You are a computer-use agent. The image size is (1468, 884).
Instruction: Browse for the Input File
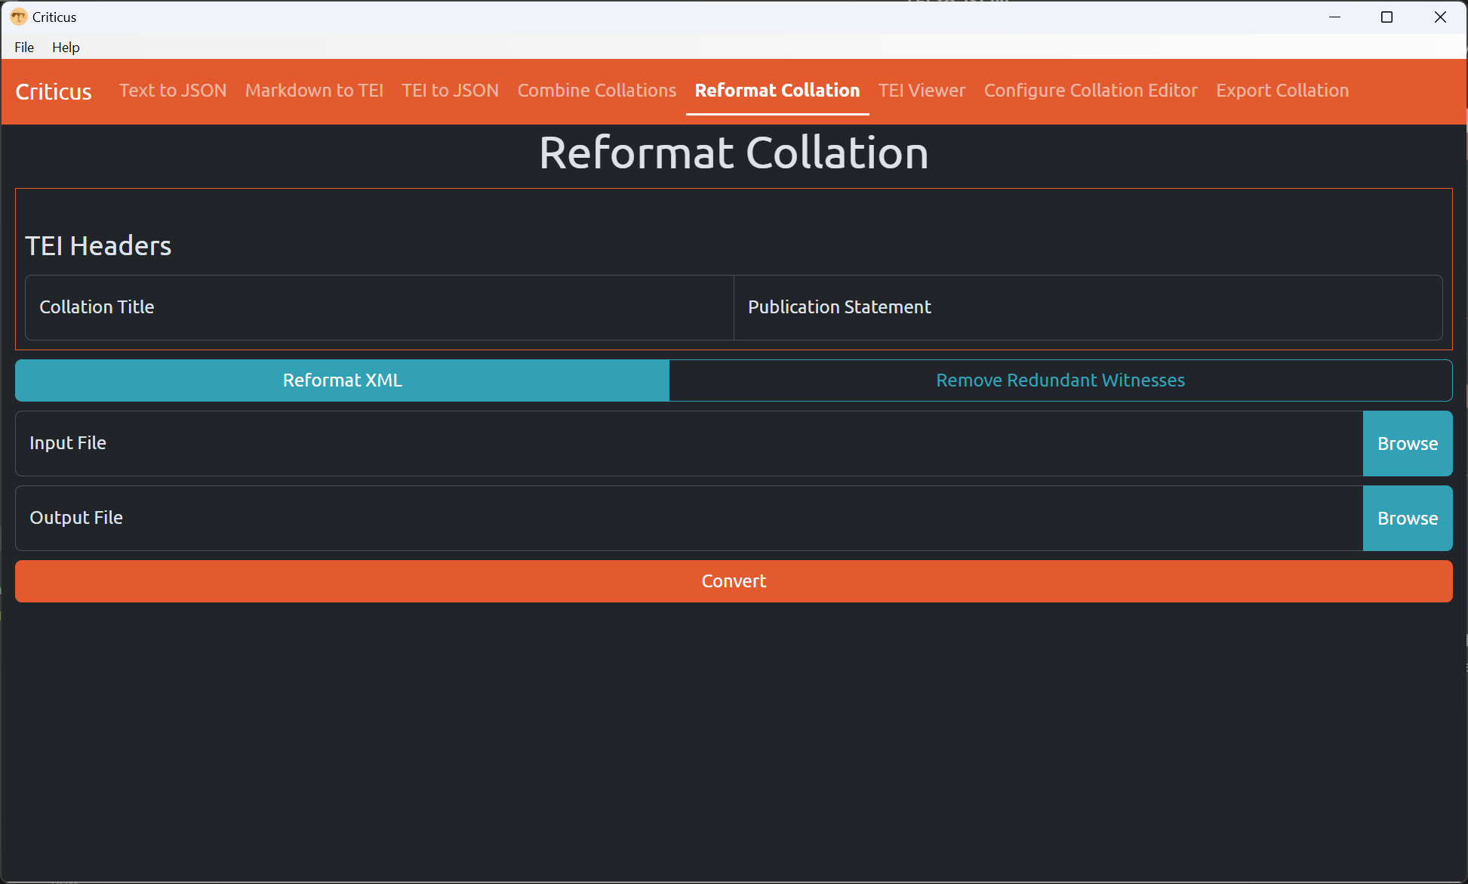[1408, 443]
